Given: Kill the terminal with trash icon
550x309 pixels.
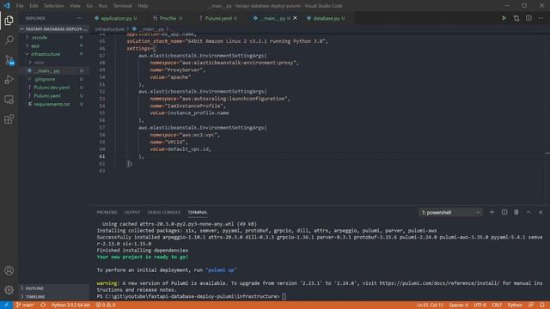Looking at the screenshot, I should point(516,212).
